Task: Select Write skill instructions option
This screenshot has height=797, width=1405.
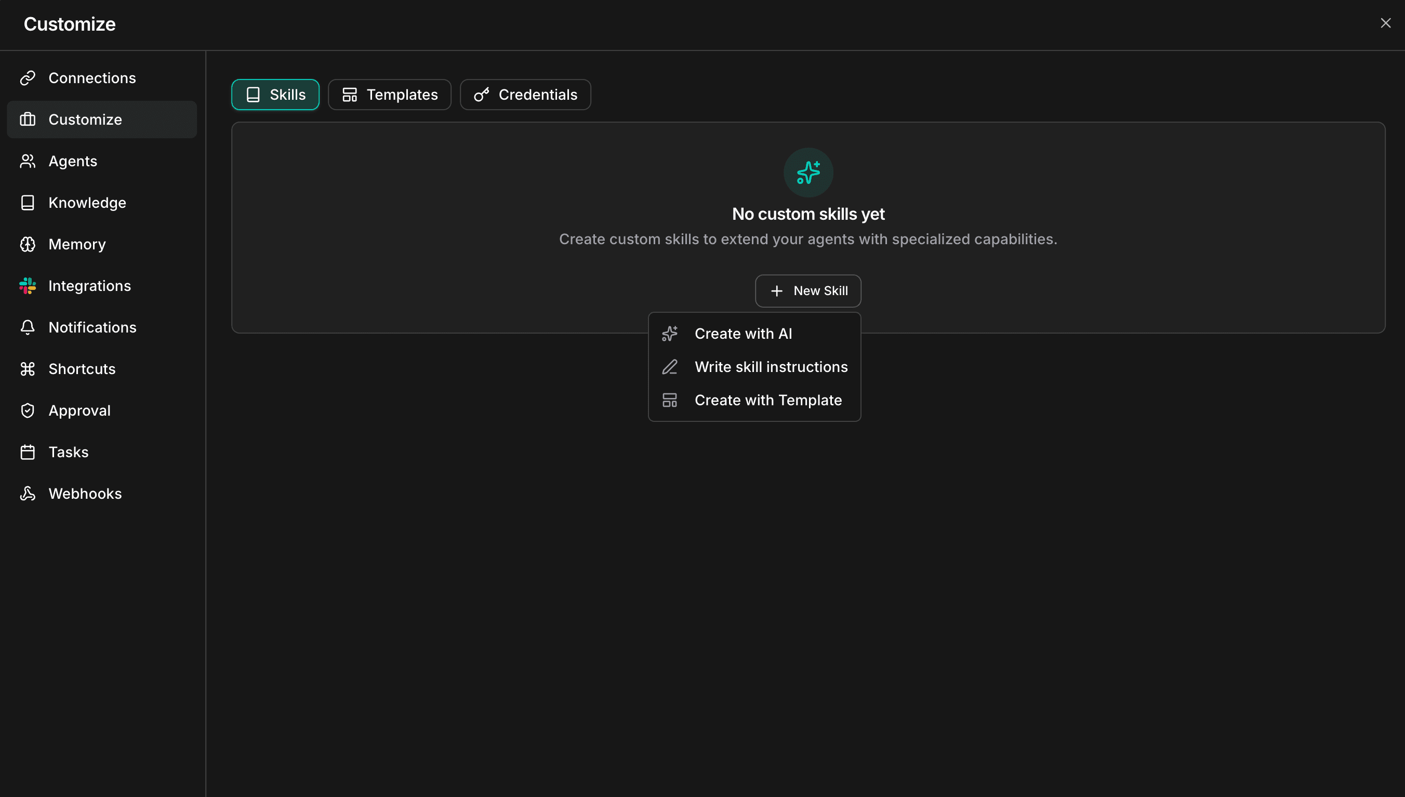Action: pyautogui.click(x=771, y=367)
